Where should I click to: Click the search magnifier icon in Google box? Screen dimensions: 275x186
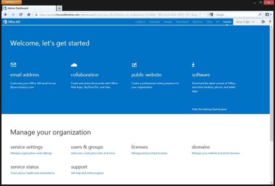pos(260,15)
